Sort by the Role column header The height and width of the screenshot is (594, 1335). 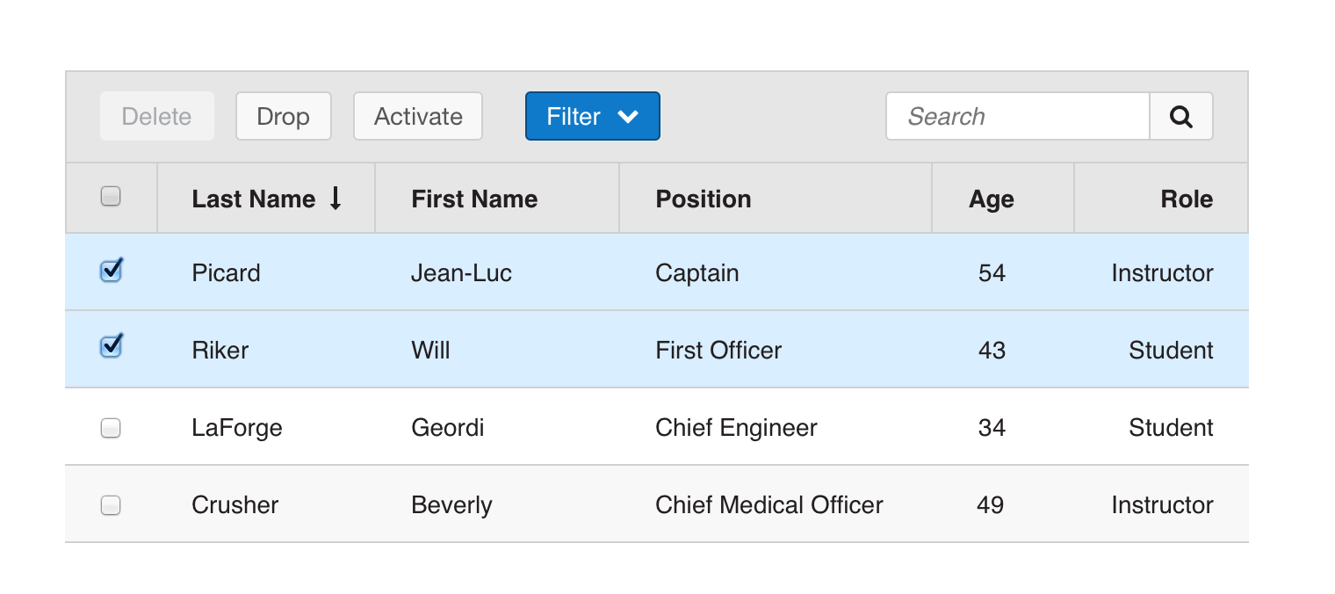[1186, 199]
